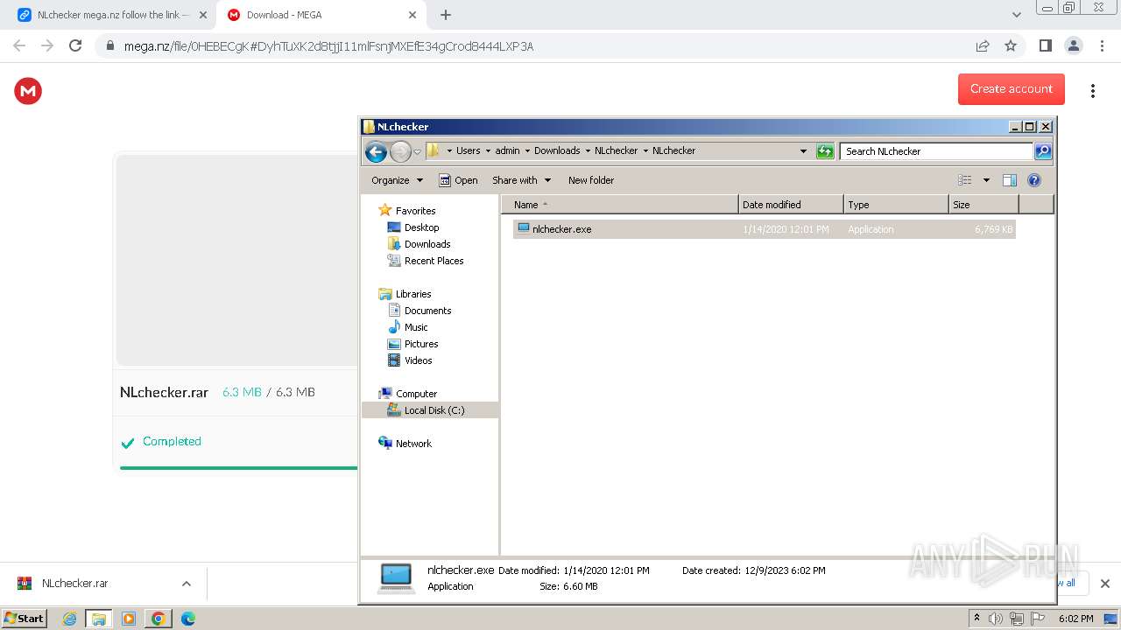The width and height of the screenshot is (1121, 630).
Task: Click the Downloads breadcrumb segment
Action: 557,150
